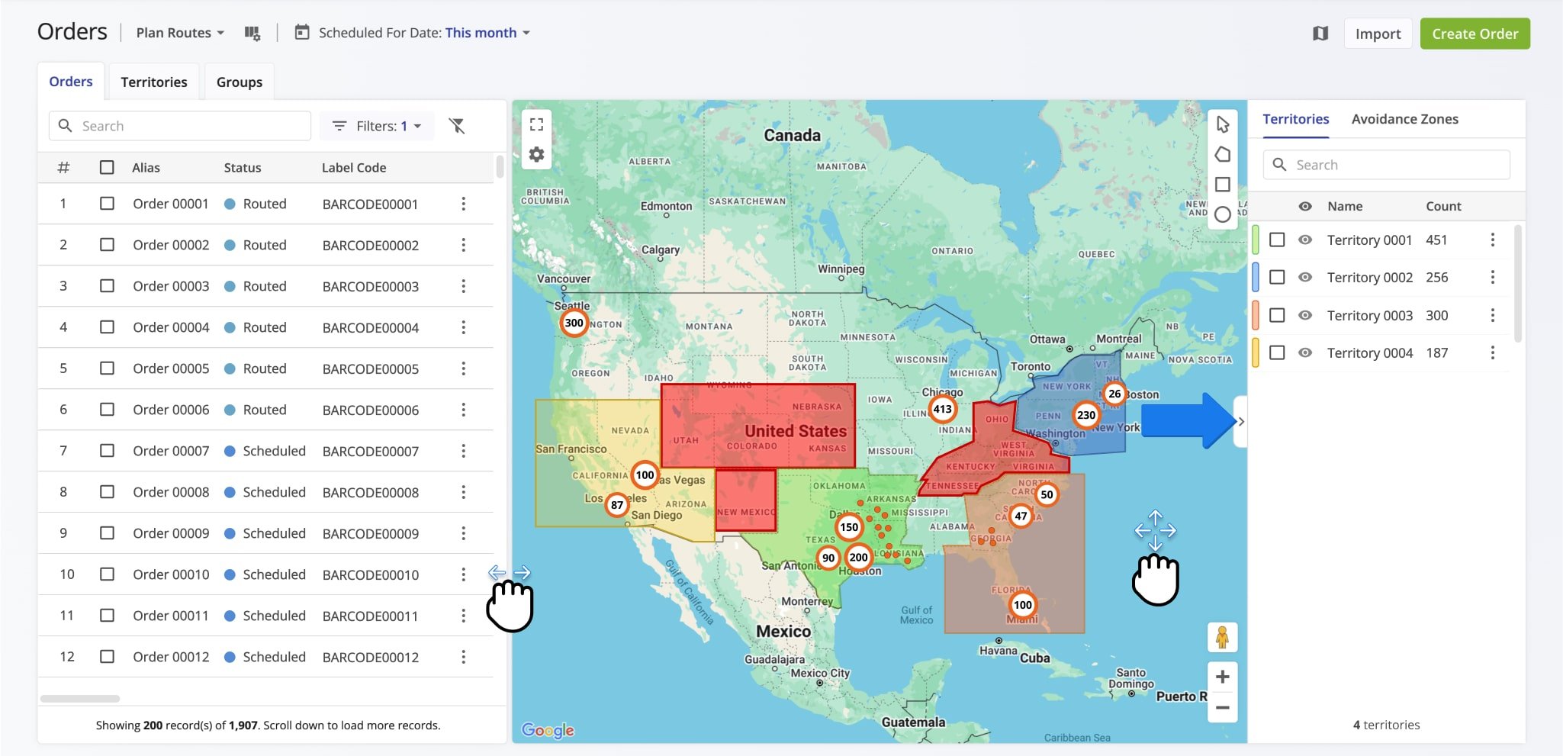Click the Order 00006 alias text
Viewport: 1563px width, 756px height.
171,410
